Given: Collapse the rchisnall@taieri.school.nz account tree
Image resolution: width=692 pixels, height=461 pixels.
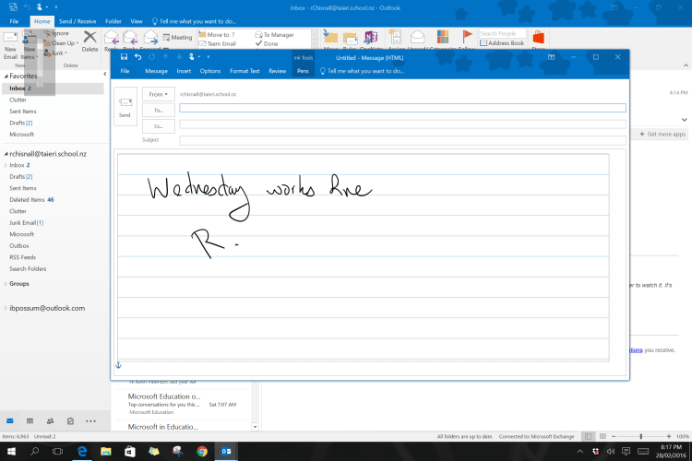Looking at the screenshot, I should tap(6, 154).
